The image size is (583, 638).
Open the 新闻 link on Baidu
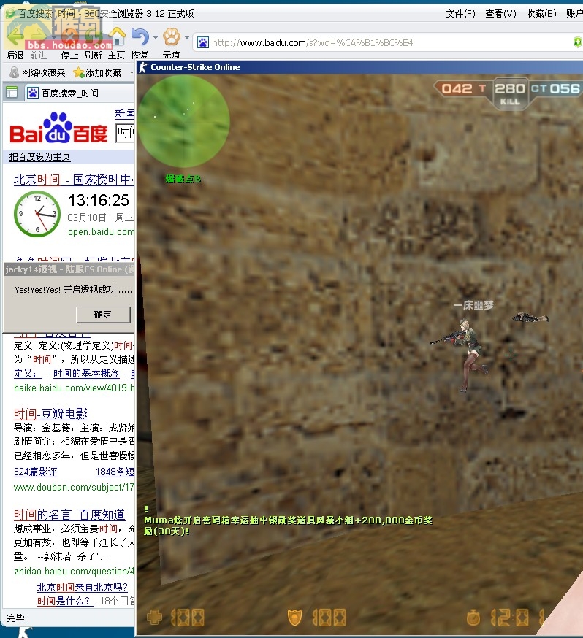click(125, 114)
